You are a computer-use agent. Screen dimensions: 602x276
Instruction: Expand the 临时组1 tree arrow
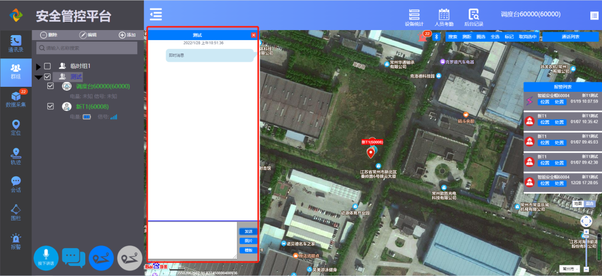pos(38,67)
